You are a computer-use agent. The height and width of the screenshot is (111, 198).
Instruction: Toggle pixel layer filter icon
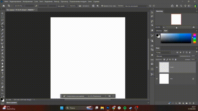click(177, 52)
